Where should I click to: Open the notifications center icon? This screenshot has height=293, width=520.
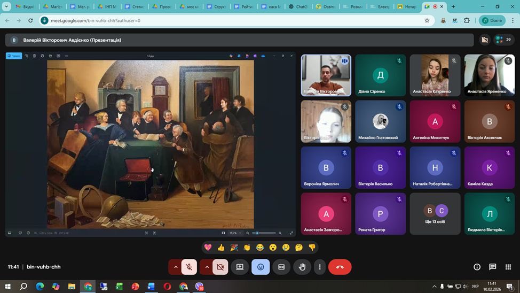[x=510, y=287]
